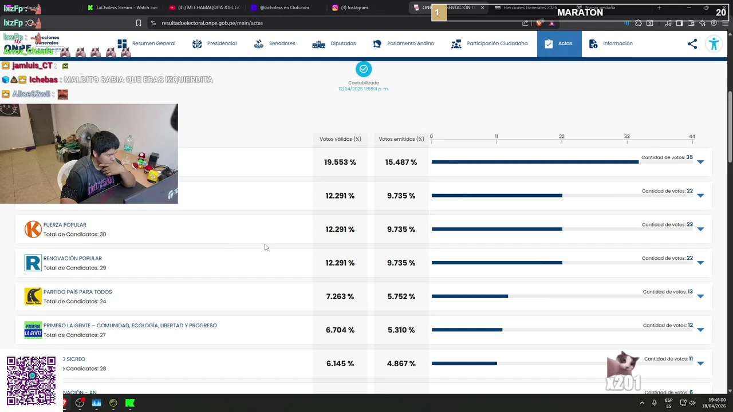This screenshot has height=412, width=733.
Task: Open the browser hamburger main menu
Action: (724, 23)
